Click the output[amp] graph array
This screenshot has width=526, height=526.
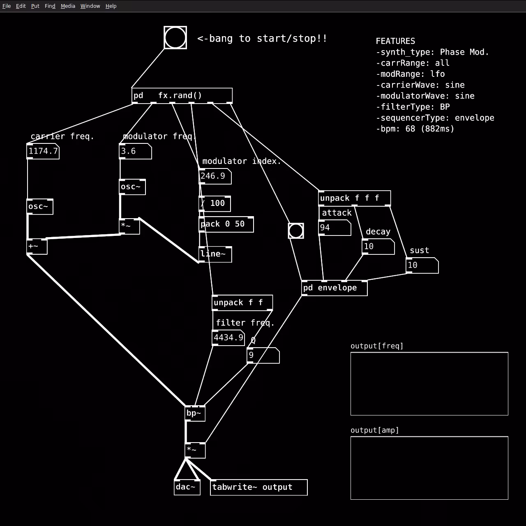tap(429, 468)
